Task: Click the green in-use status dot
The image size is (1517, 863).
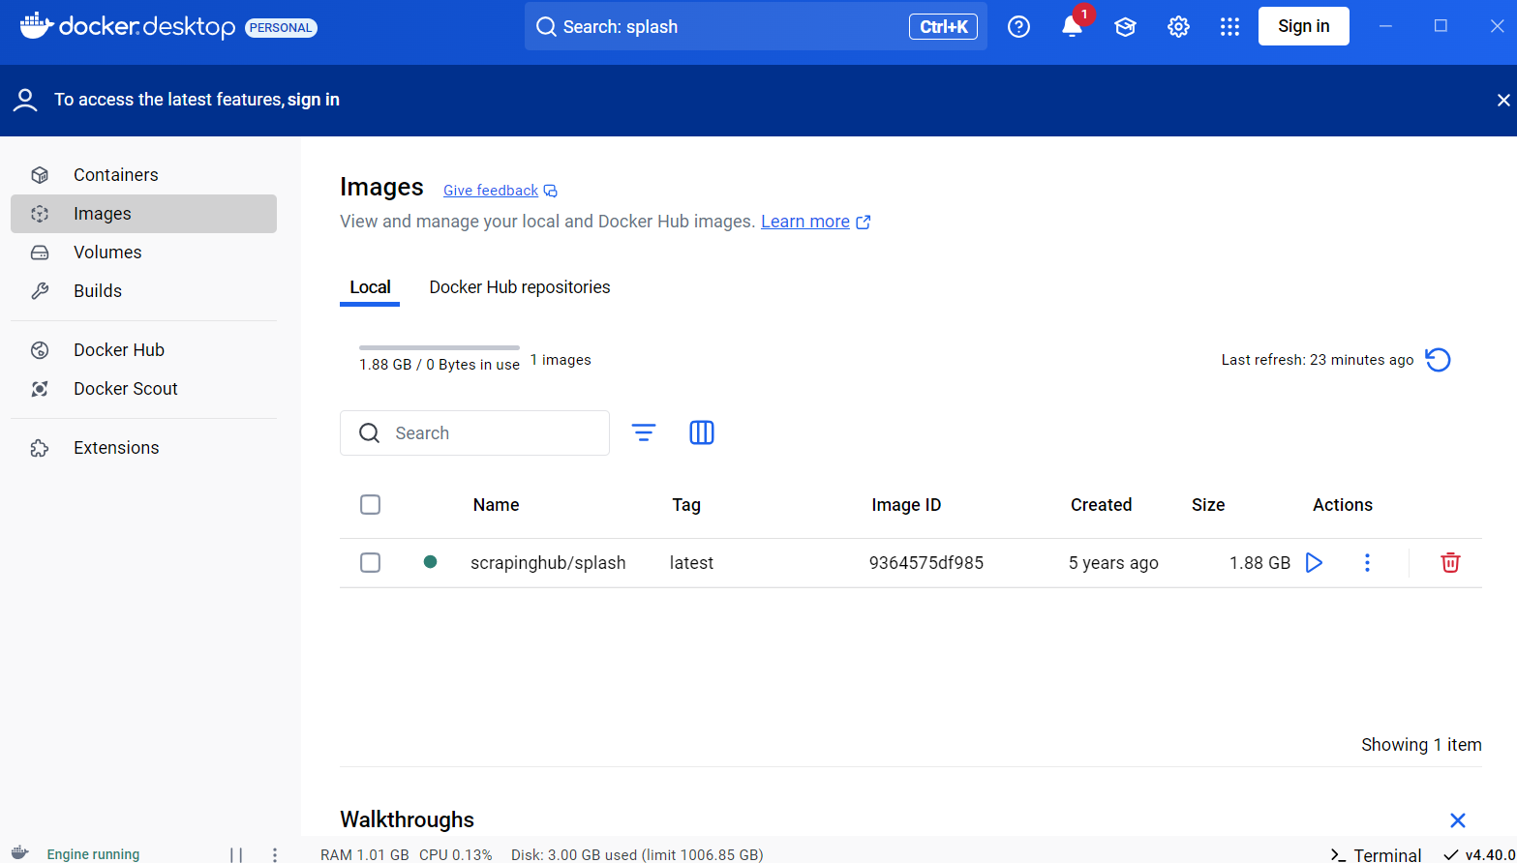Action: coord(431,561)
